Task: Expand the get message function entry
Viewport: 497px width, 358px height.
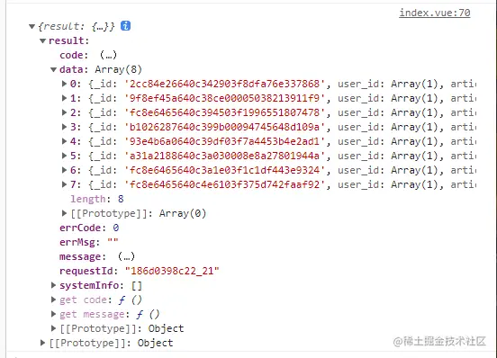Action: pos(53,314)
